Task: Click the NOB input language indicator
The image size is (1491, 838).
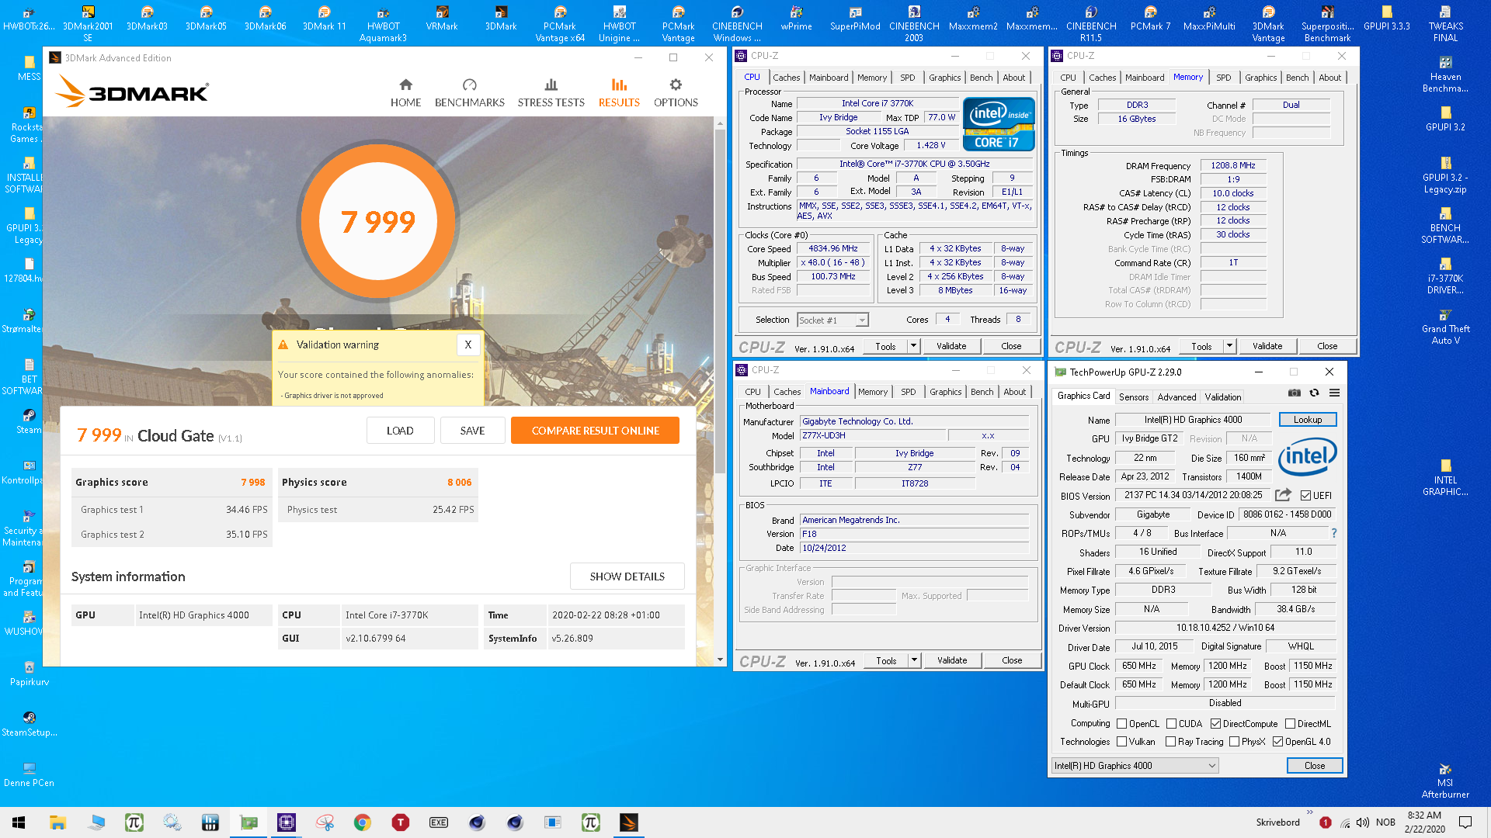Action: point(1385,822)
